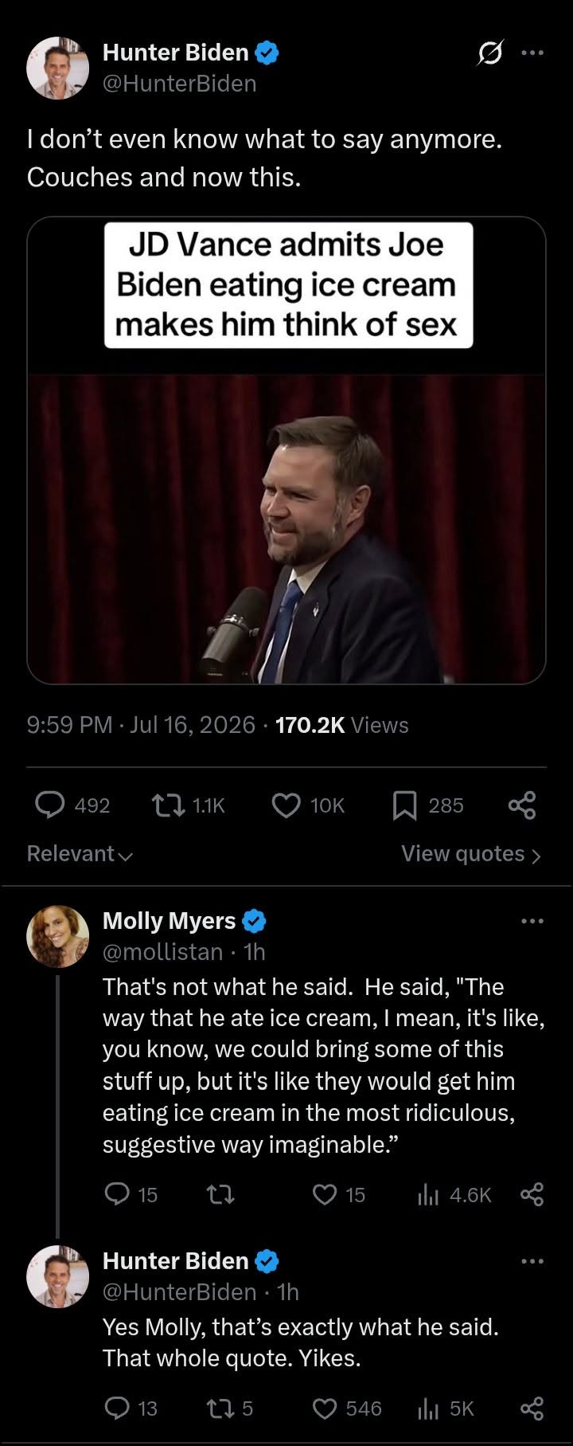Expand the Relevant sort dropdown

point(80,854)
